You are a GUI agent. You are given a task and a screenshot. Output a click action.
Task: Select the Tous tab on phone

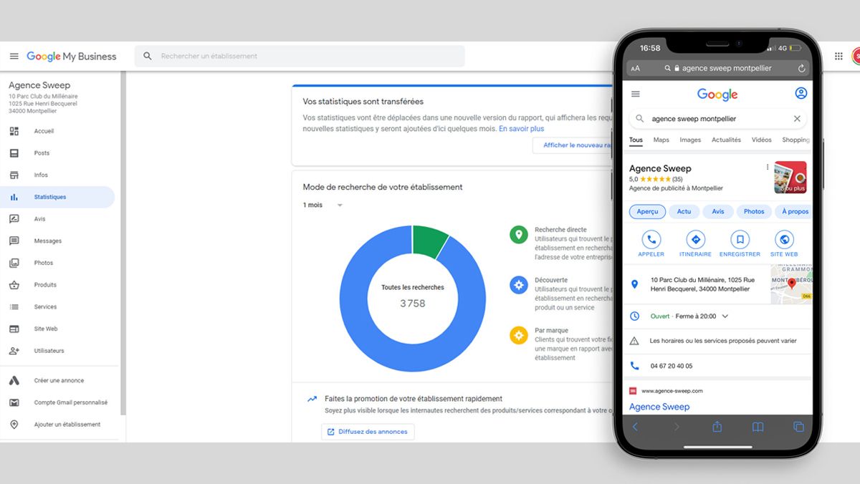636,140
